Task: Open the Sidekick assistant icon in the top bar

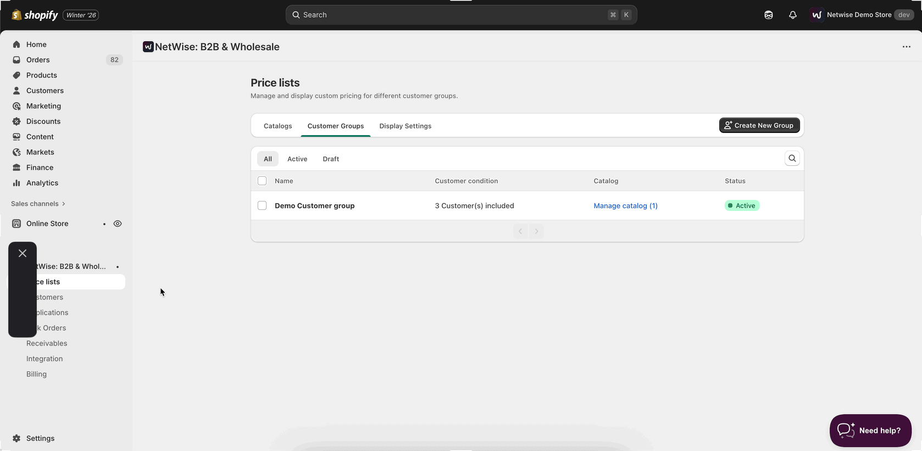Action: (769, 15)
